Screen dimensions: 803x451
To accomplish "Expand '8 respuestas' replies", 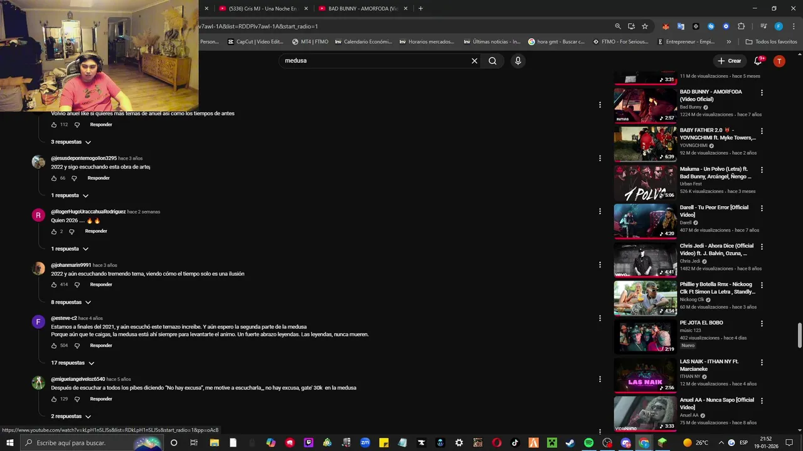I will (71, 303).
